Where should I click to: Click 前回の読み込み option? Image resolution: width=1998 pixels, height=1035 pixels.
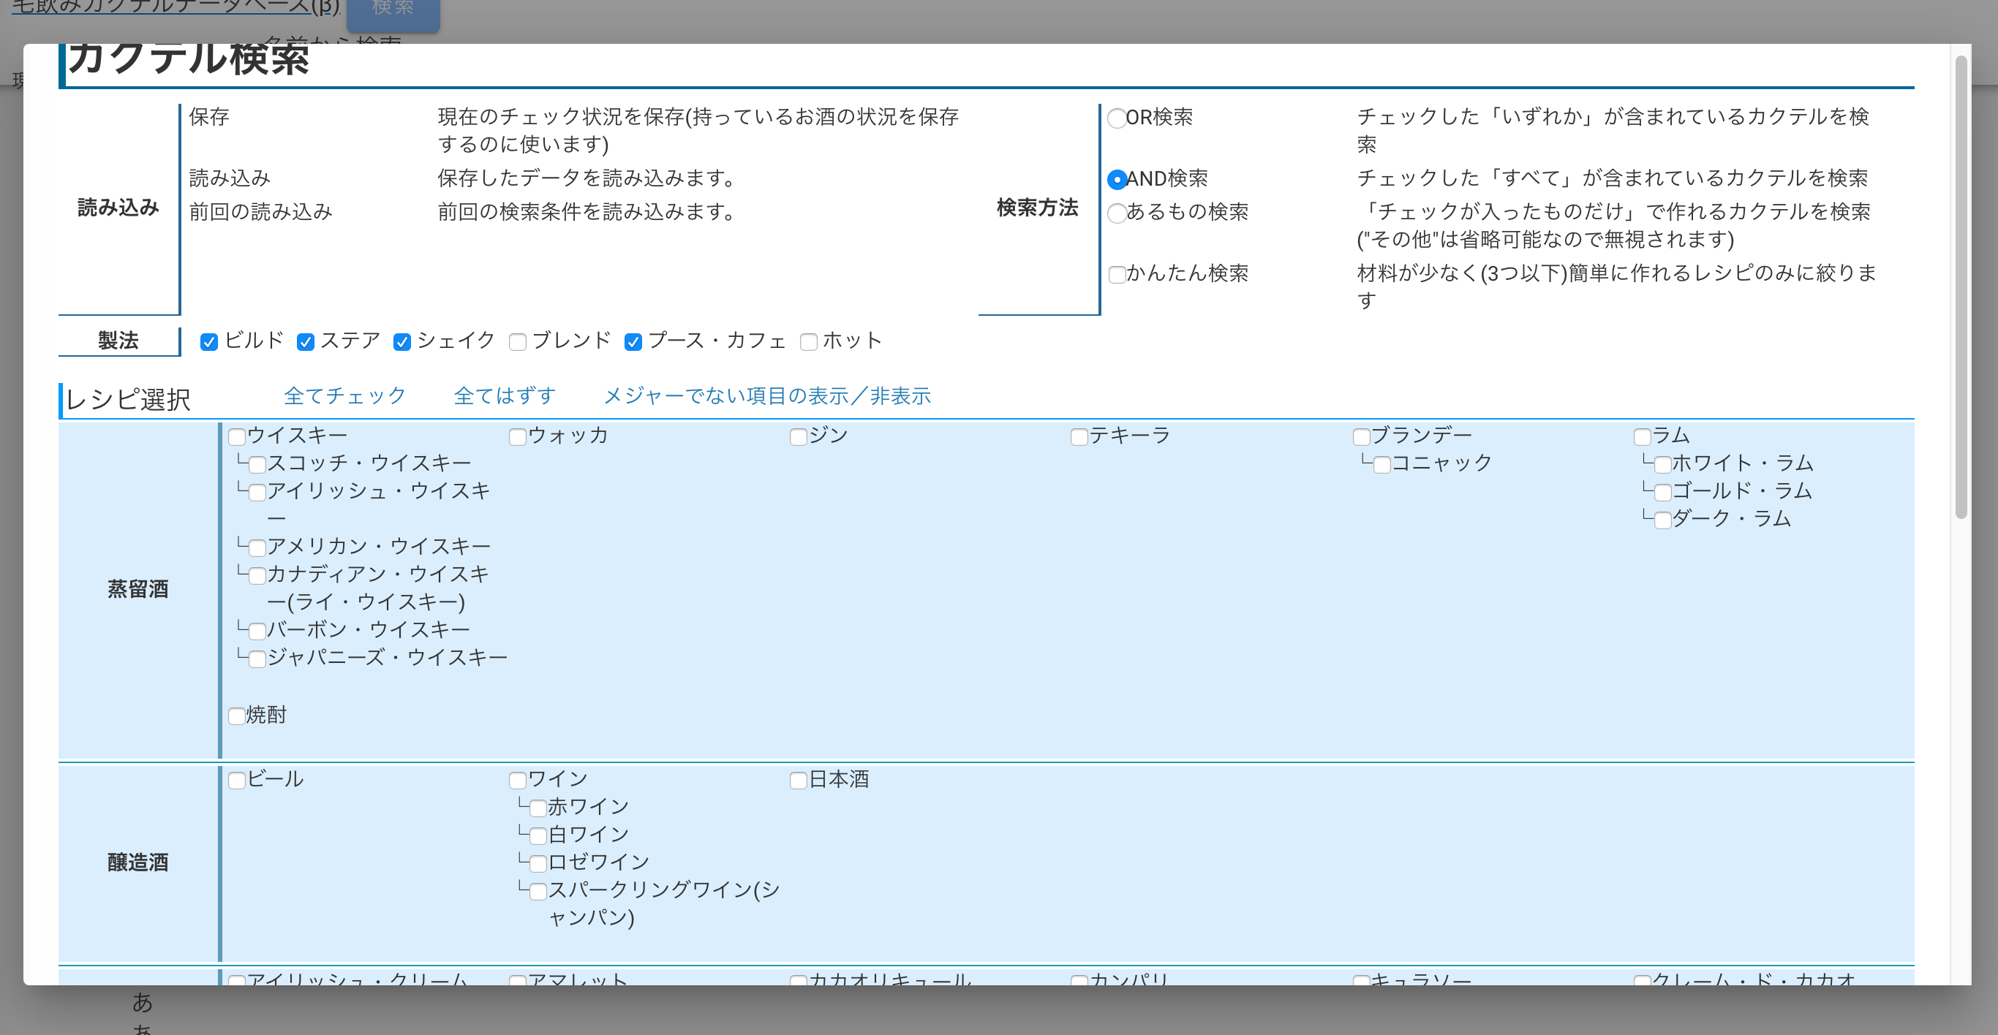click(x=260, y=212)
